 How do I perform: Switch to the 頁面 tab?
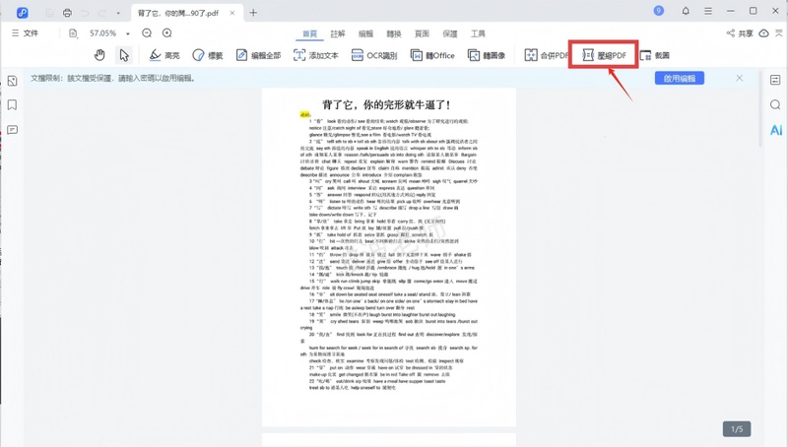422,33
